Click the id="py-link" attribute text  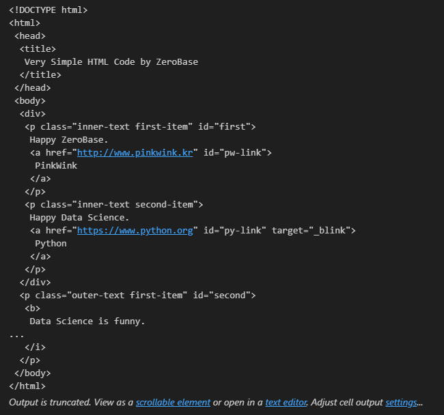coord(235,231)
